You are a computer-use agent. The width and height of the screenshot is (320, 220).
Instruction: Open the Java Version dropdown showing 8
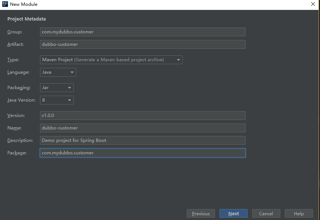click(57, 100)
